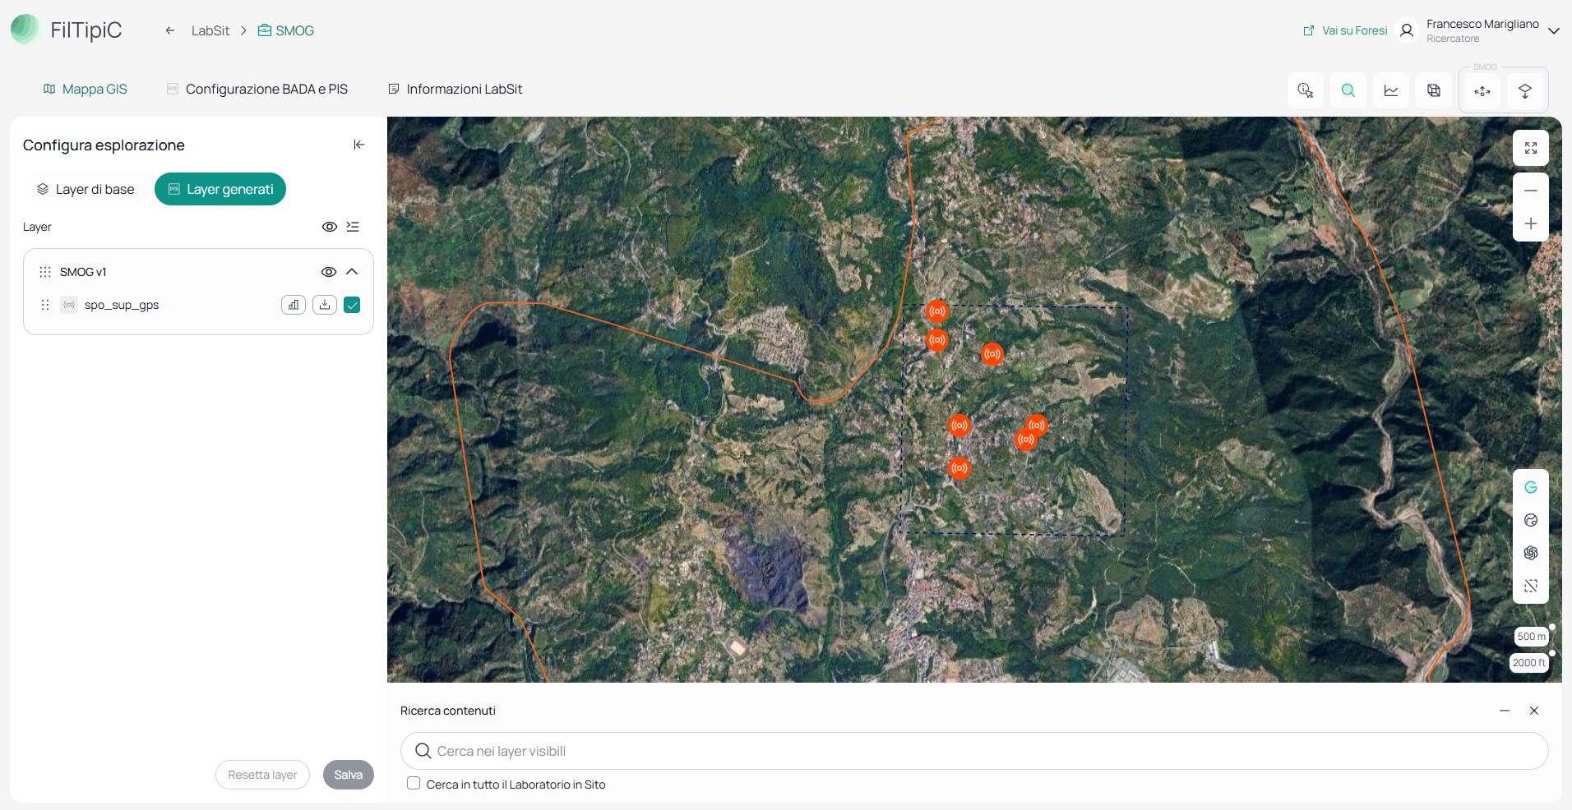This screenshot has height=810, width=1572.
Task: Click the spo_sup_gps layer name
Action: pos(122,305)
